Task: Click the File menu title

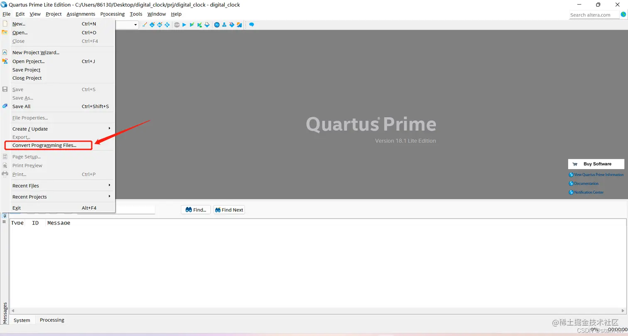Action: click(6, 14)
